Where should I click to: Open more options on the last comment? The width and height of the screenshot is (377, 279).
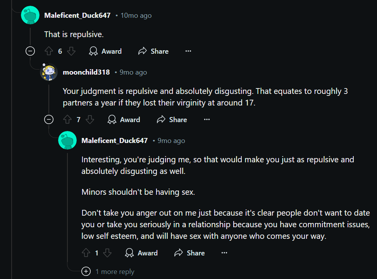pos(224,253)
